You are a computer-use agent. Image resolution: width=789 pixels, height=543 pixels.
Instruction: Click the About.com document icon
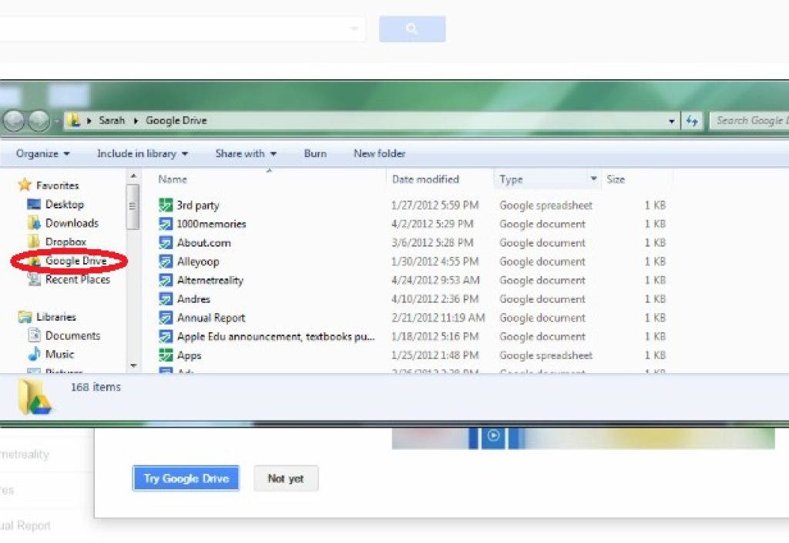pos(166,242)
